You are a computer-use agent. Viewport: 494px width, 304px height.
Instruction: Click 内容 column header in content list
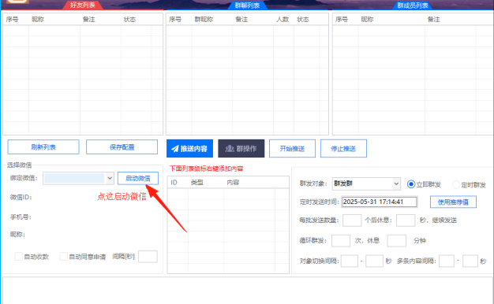(233, 183)
